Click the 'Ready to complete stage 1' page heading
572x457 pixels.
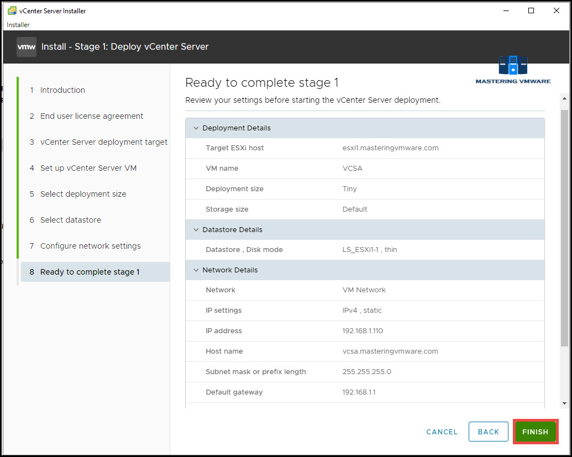[x=262, y=83]
